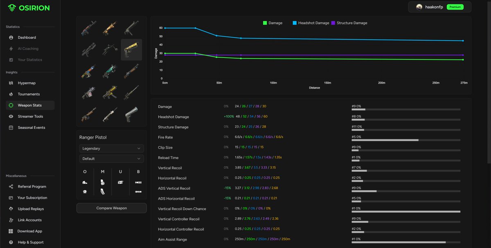Pick the lower barrel attachment under B
The image size is (491, 248).
pyautogui.click(x=138, y=191)
